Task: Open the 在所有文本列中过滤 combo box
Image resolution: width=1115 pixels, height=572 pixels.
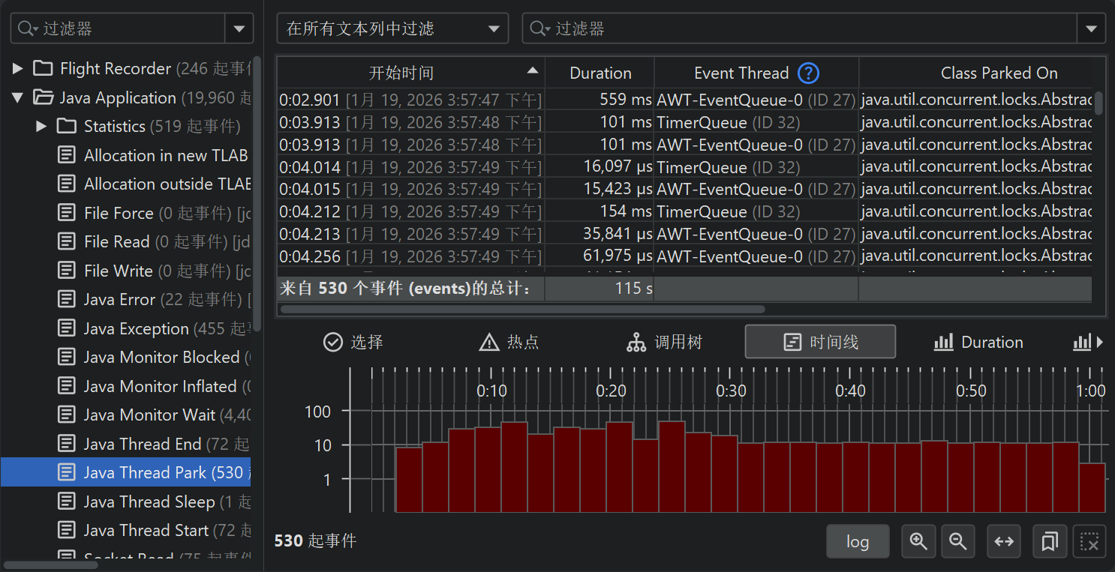Action: pyautogui.click(x=392, y=28)
